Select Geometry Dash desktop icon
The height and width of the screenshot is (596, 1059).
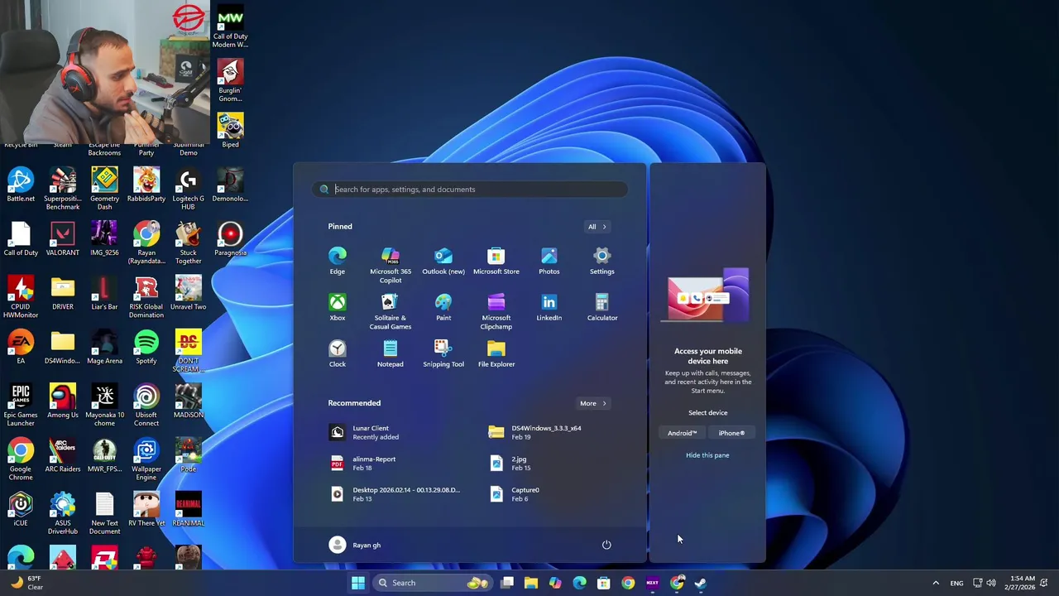(104, 189)
